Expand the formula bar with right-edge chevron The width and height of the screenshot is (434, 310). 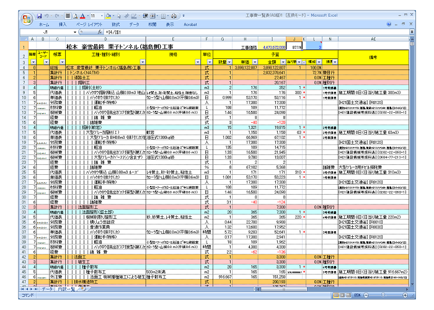tap(412, 32)
